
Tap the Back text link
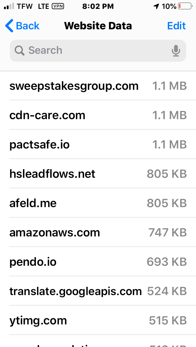pyautogui.click(x=28, y=26)
